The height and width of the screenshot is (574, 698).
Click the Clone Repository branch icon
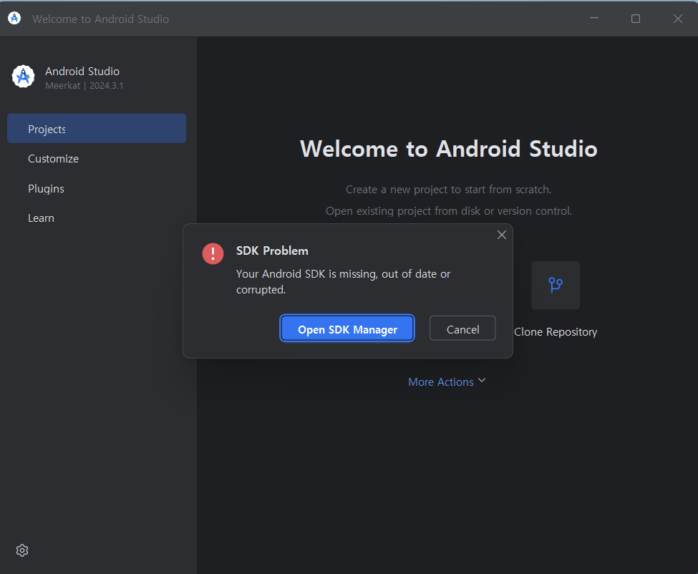[556, 286]
